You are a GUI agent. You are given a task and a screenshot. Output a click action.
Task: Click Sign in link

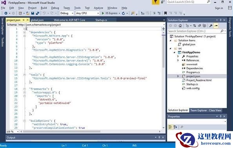[219, 8]
